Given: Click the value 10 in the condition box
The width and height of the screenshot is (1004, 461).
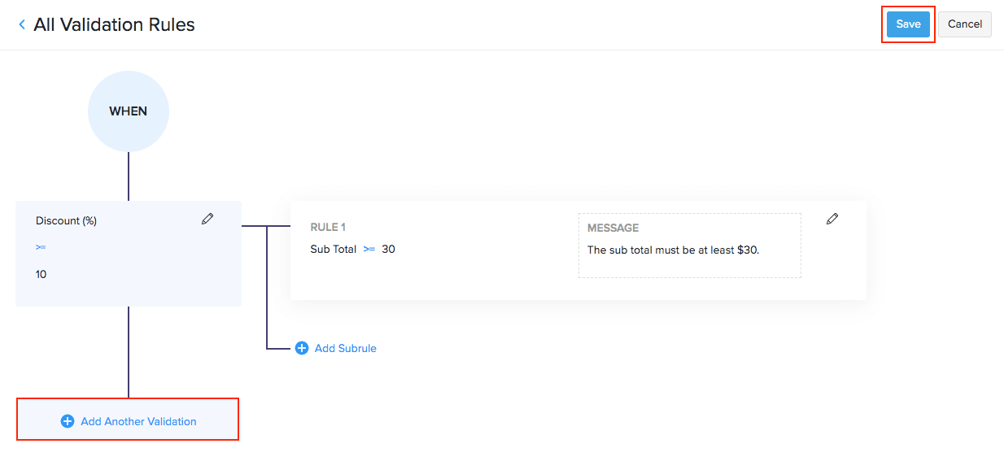Looking at the screenshot, I should pyautogui.click(x=41, y=274).
